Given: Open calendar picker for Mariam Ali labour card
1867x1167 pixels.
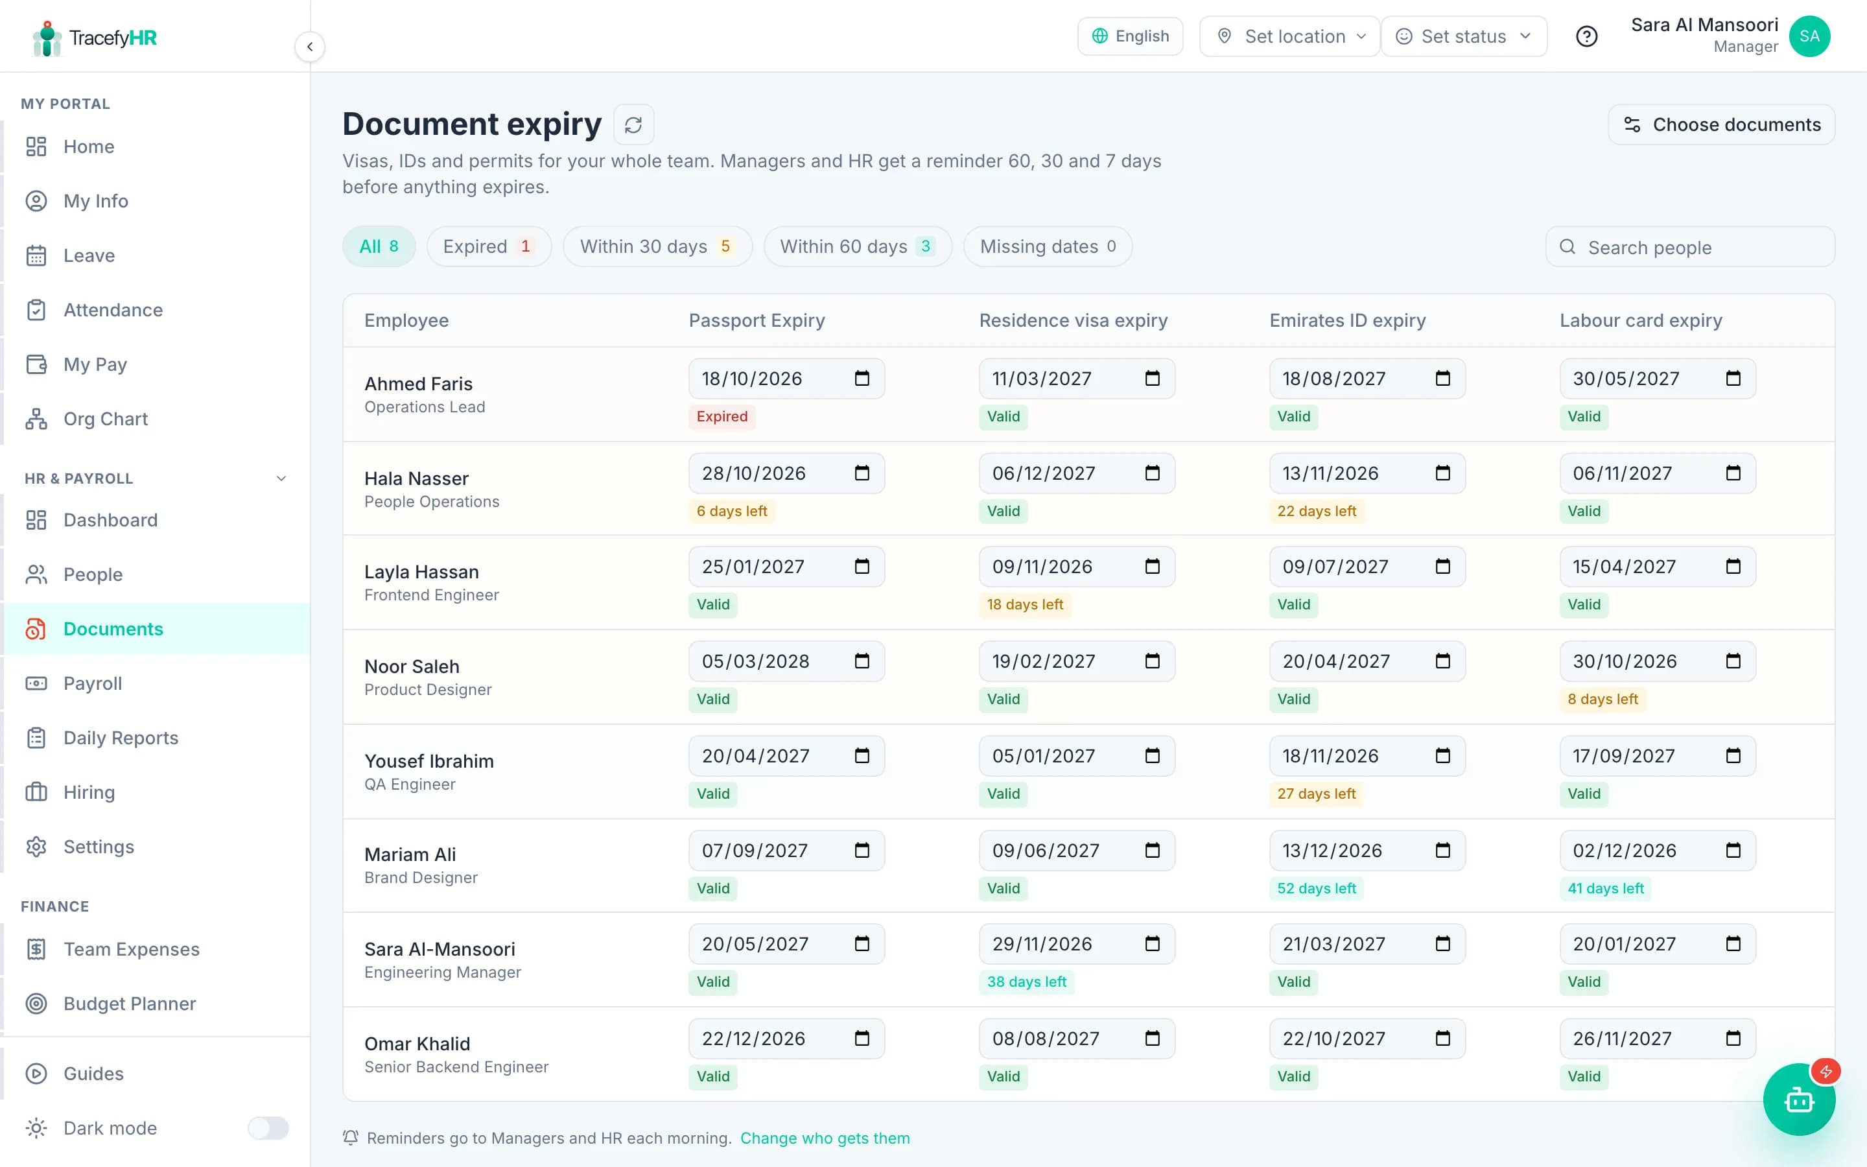Looking at the screenshot, I should tap(1733, 851).
